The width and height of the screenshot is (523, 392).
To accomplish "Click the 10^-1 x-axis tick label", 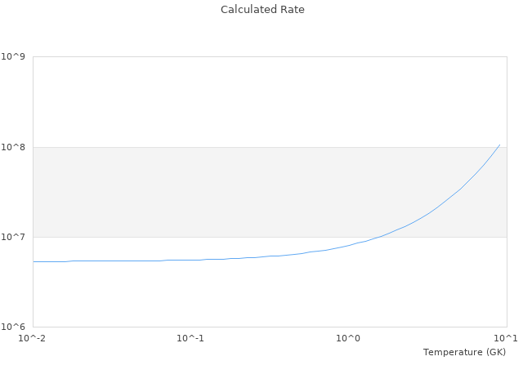I will click(190, 338).
